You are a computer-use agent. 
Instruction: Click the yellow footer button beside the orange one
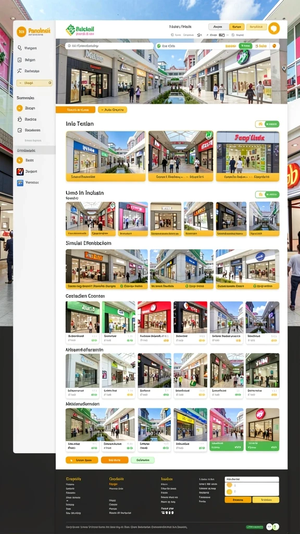[266, 500]
